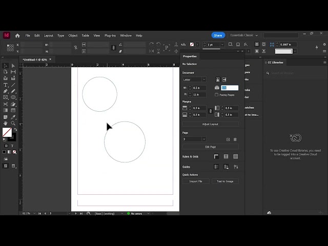This screenshot has width=328, height=246.
Task: Click the Apply None button in toolbox
Action: [x=14, y=152]
